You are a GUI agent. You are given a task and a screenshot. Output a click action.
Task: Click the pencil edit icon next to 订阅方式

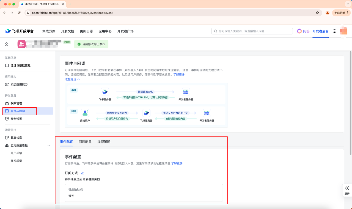pos(82,173)
